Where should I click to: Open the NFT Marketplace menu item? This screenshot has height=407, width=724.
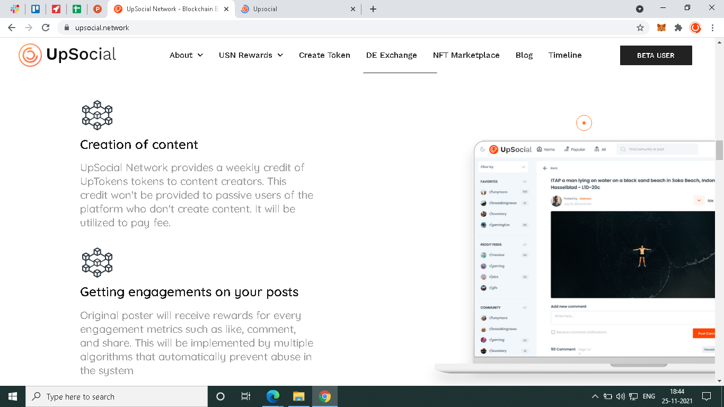(466, 55)
